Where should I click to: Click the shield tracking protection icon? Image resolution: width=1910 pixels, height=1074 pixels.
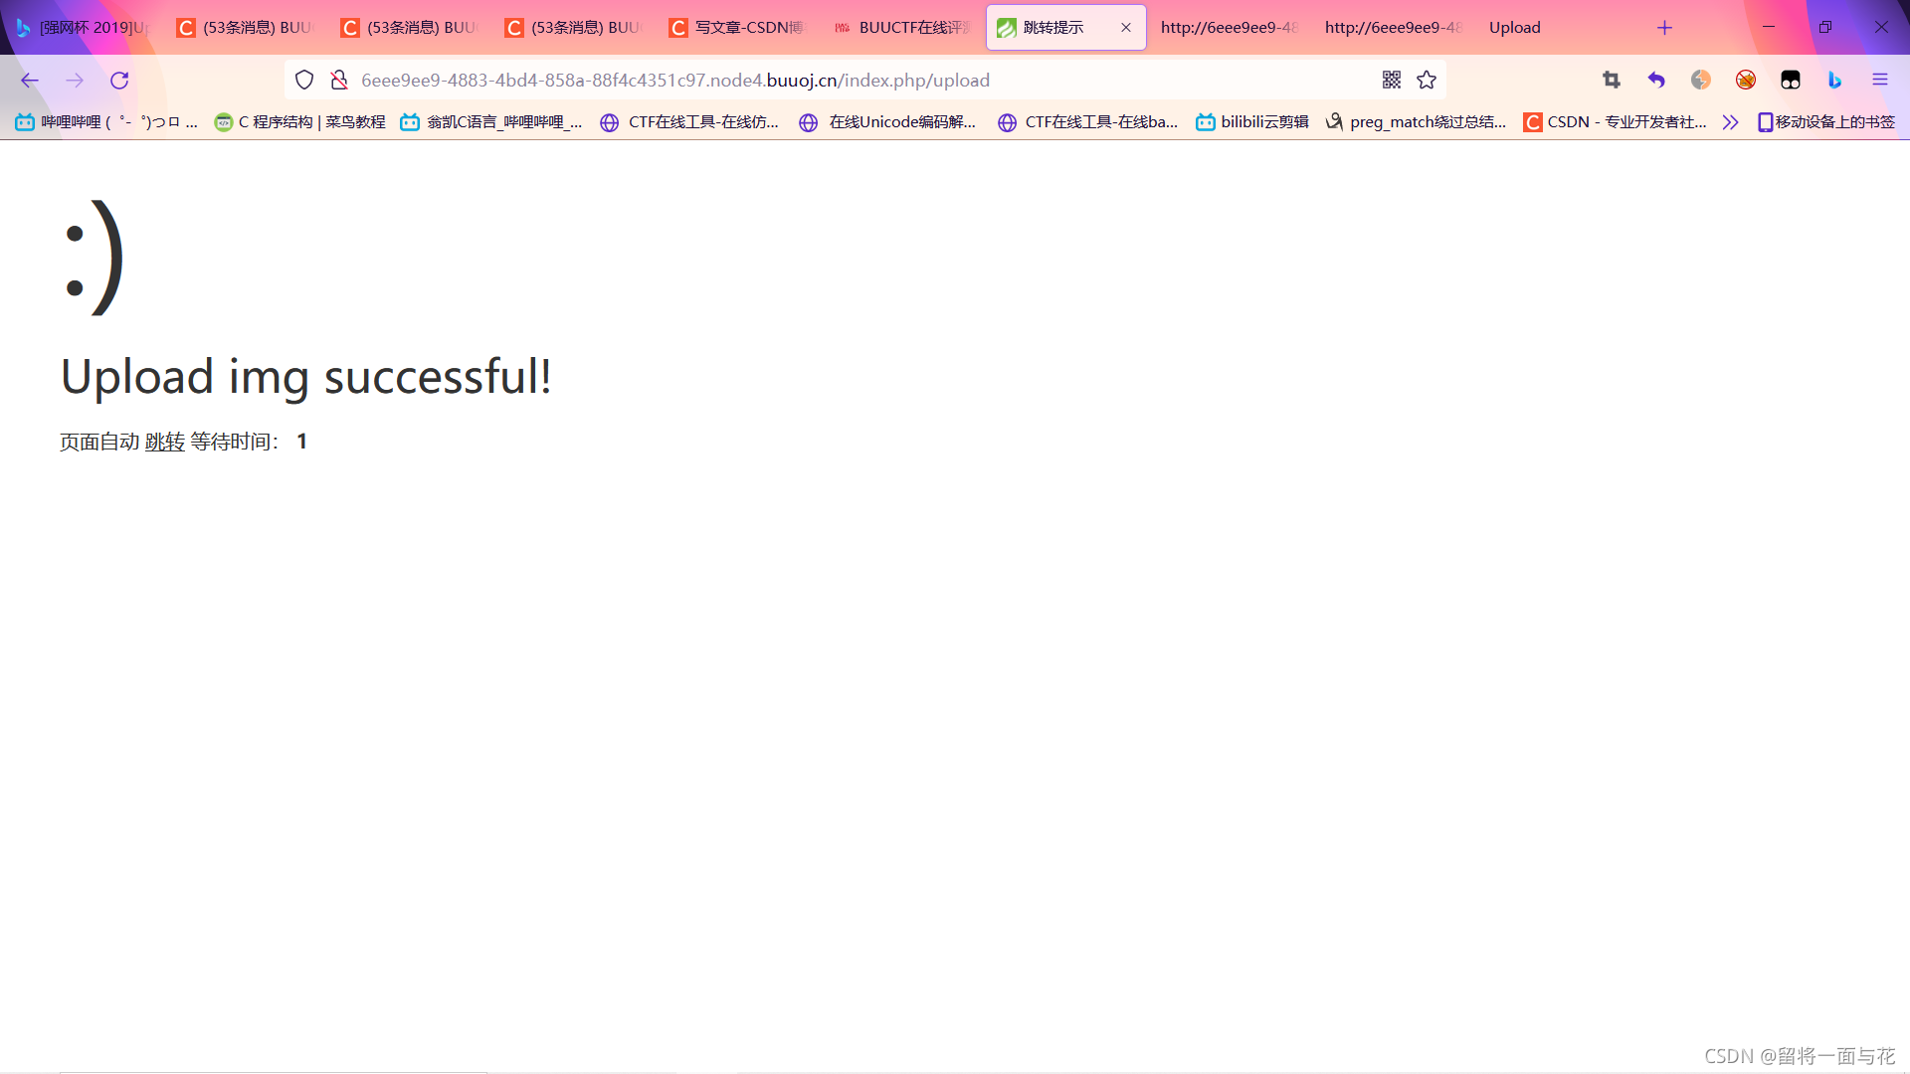coord(304,81)
